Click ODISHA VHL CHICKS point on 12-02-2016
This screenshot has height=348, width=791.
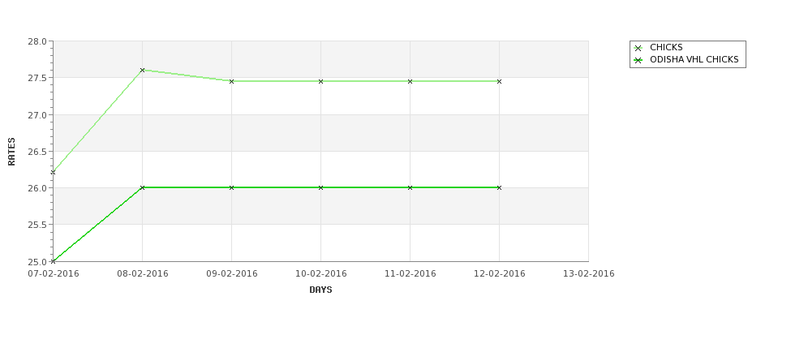coord(500,187)
